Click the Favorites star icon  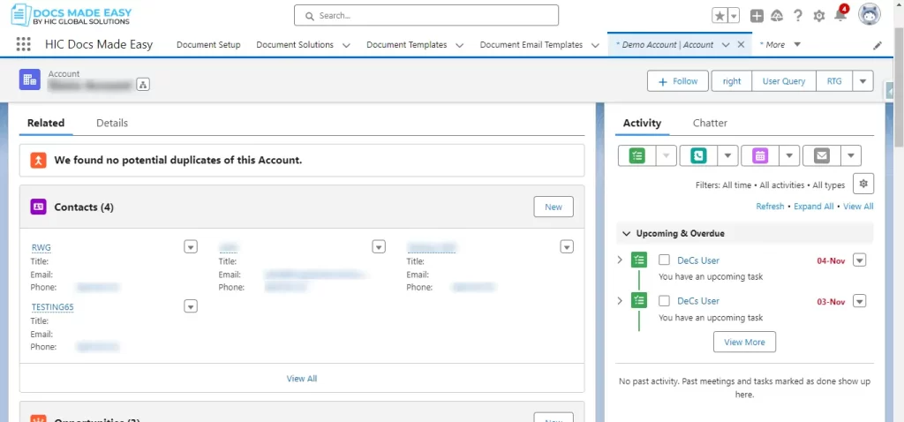[719, 16]
